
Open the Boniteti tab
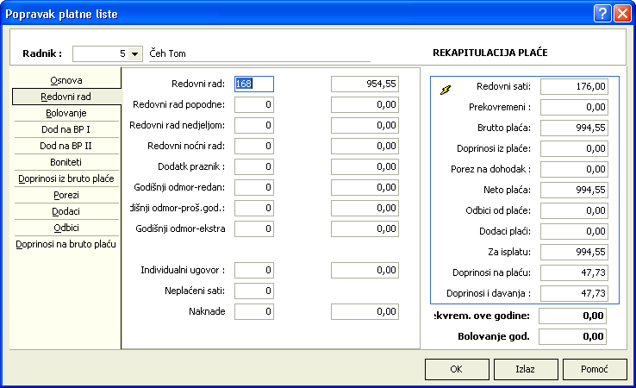tap(66, 162)
